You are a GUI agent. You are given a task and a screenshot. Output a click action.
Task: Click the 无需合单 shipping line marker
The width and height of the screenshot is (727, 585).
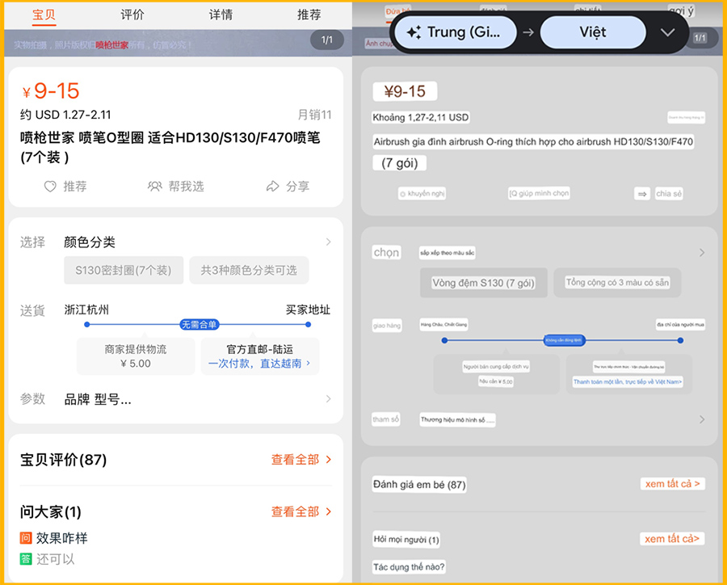(199, 325)
